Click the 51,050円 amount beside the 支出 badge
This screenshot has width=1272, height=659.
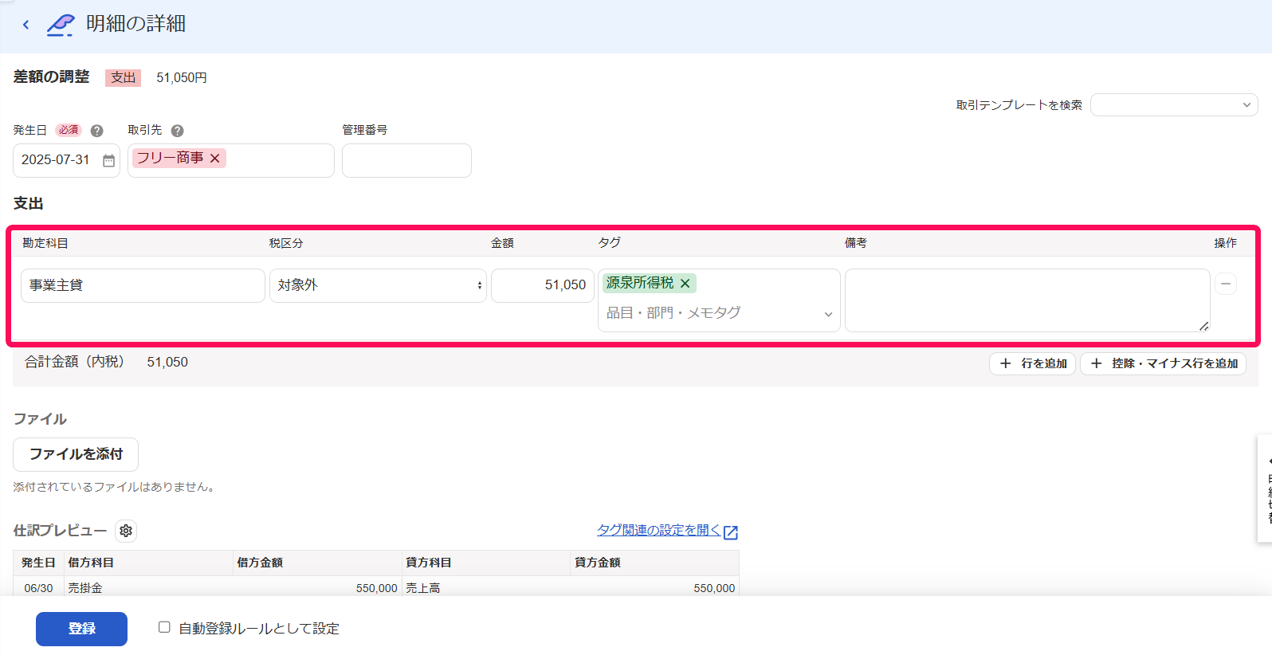click(x=182, y=77)
